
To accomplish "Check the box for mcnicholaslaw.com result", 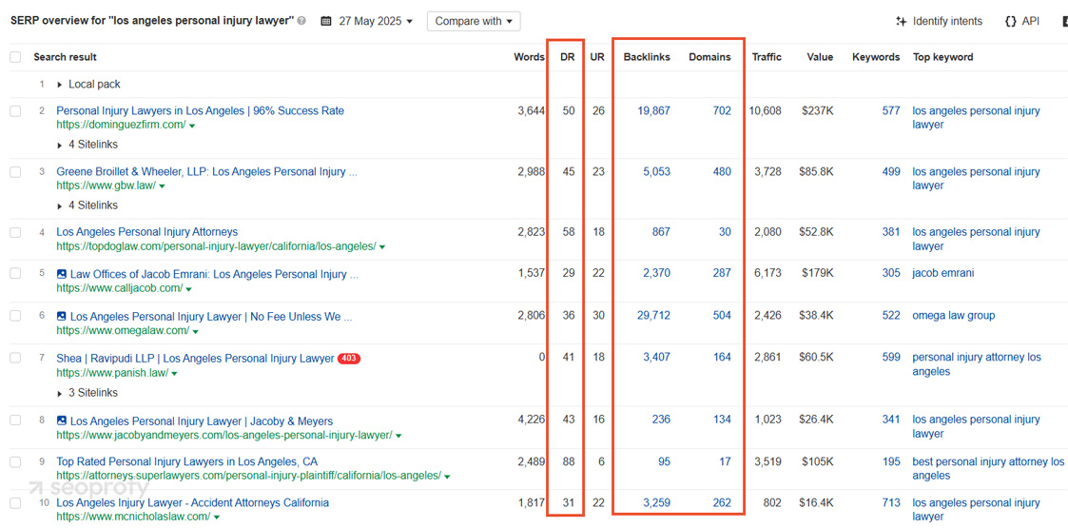I will coord(15,503).
